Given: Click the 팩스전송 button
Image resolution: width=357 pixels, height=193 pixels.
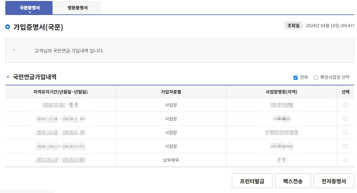Looking at the screenshot, I should tap(293, 181).
